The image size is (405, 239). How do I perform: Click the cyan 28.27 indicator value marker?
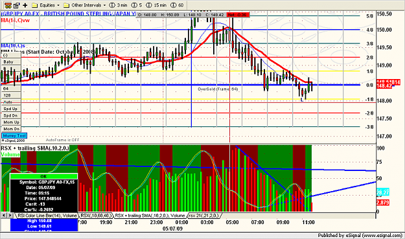click(382, 192)
